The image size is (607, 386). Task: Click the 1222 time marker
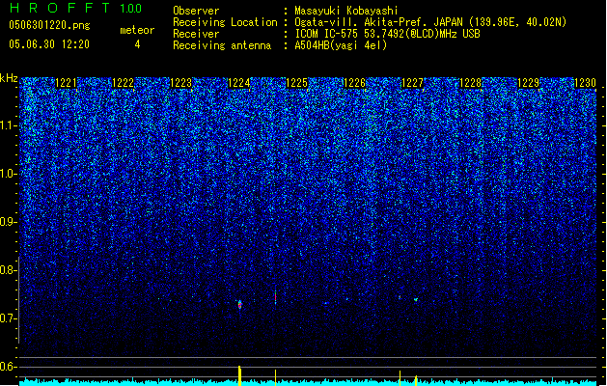coord(123,83)
